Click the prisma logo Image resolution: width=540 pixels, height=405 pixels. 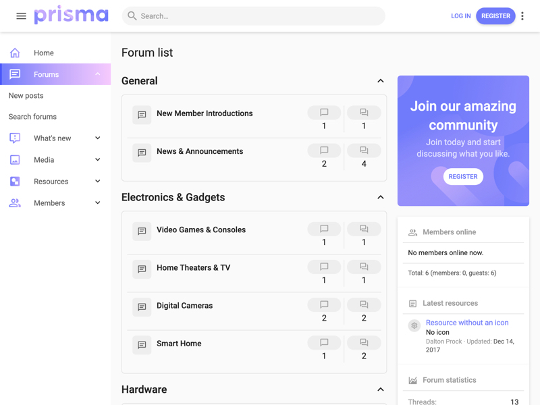point(72,15)
